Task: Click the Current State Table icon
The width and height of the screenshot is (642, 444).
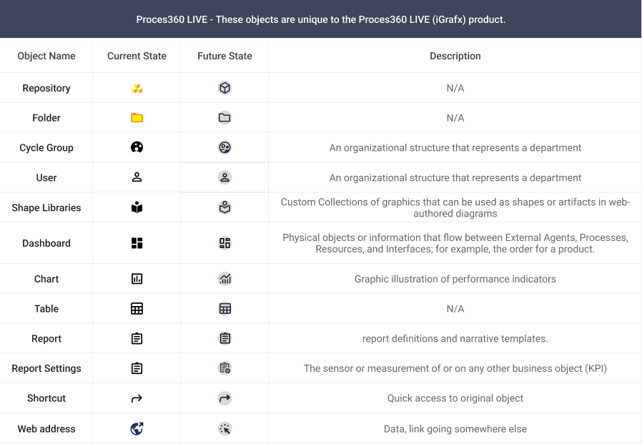Action: coord(137,309)
